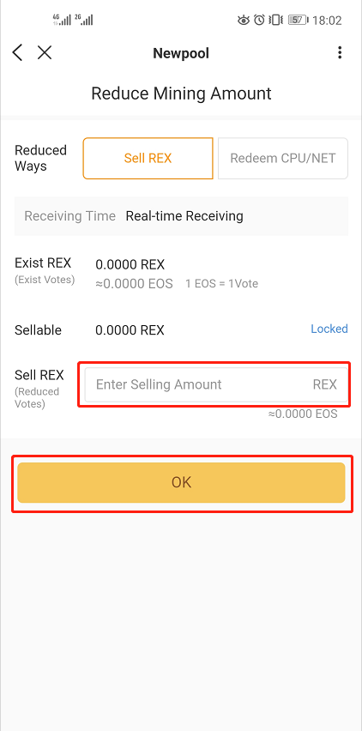Tap the 2G signal strength icon
The height and width of the screenshot is (731, 362).
(84, 19)
